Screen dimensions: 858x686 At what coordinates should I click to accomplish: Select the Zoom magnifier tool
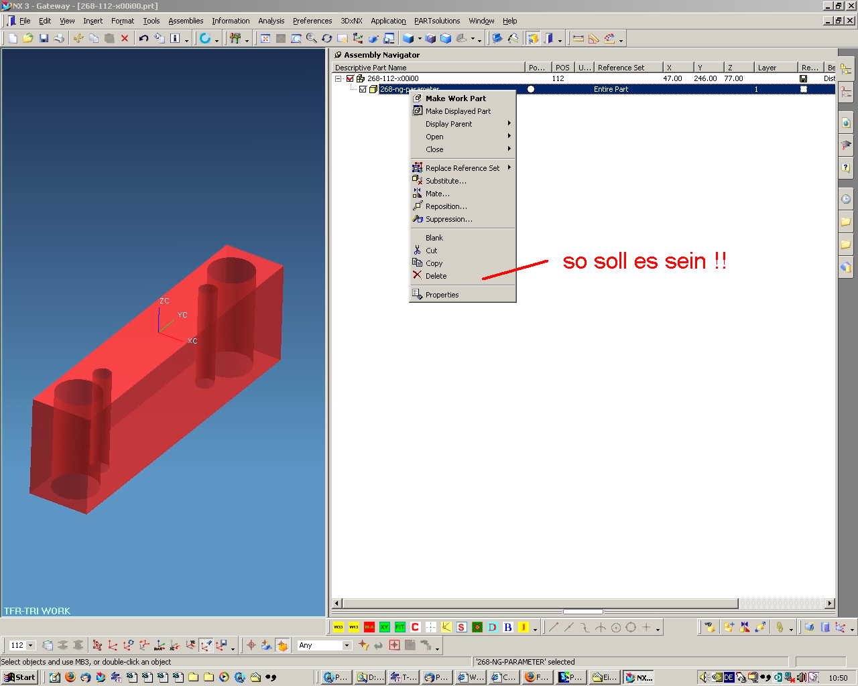(312, 38)
